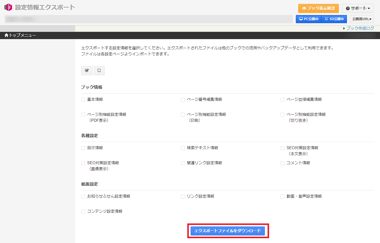Click エクスポートファイルをダウンロード button

click(x=228, y=231)
